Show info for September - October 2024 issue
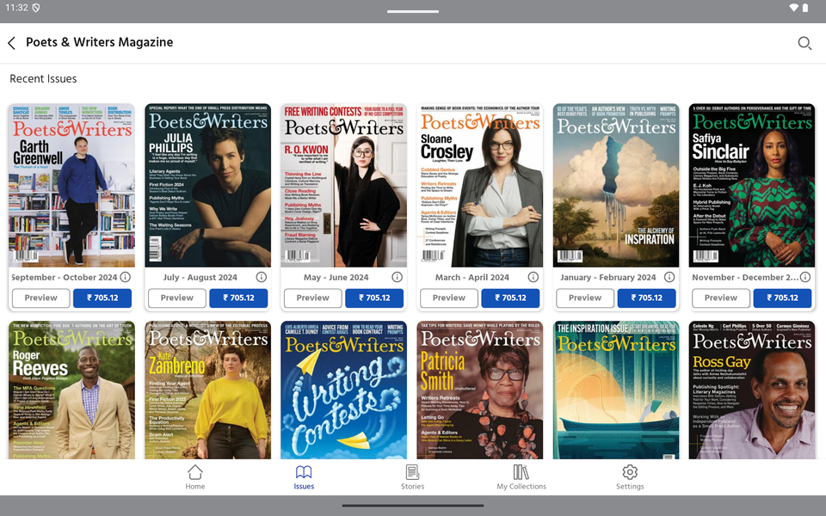 126,277
